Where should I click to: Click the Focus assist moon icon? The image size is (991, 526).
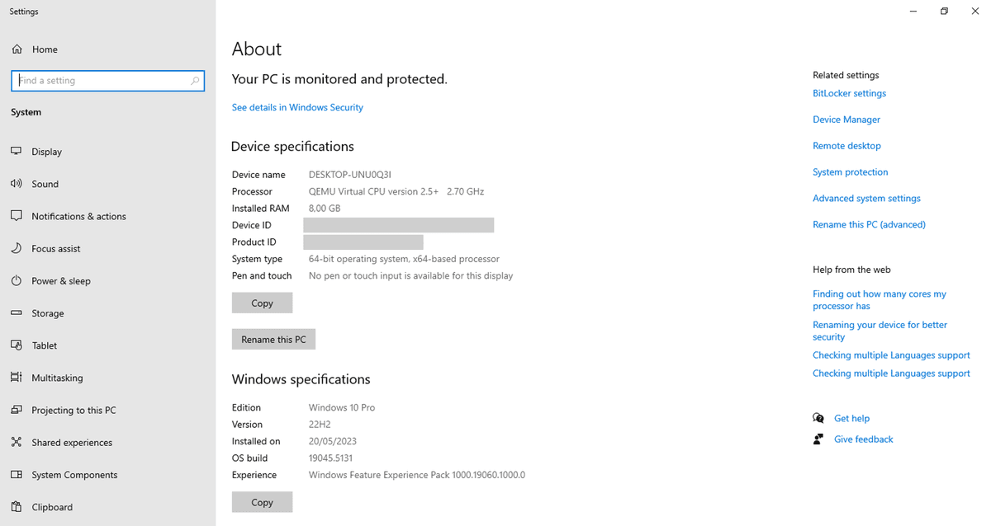click(16, 248)
